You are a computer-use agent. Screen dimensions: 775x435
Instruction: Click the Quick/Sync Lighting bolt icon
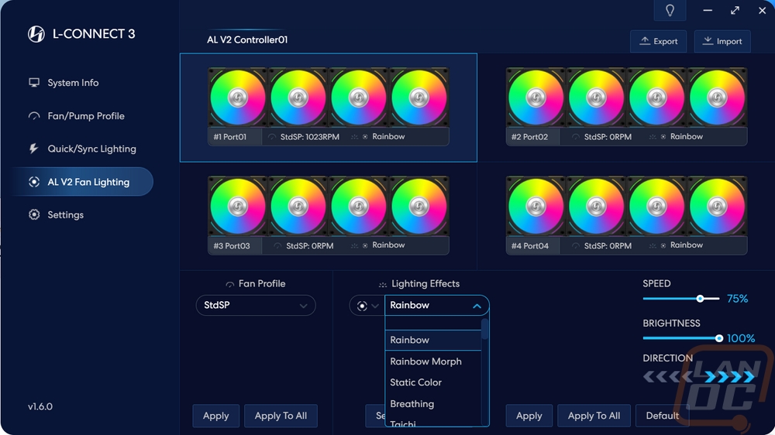(x=33, y=149)
